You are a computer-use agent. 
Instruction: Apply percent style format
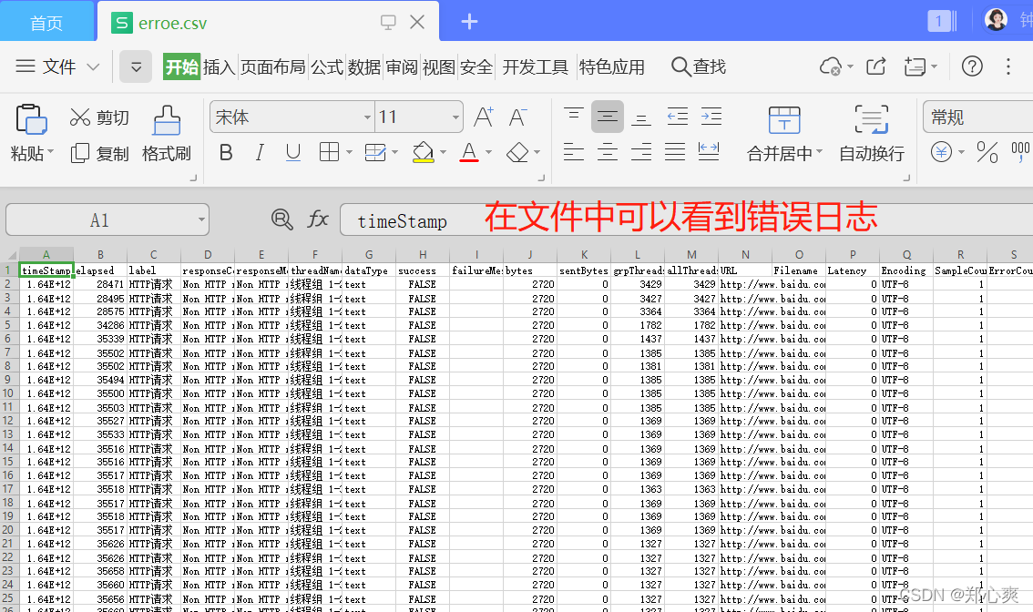point(987,153)
